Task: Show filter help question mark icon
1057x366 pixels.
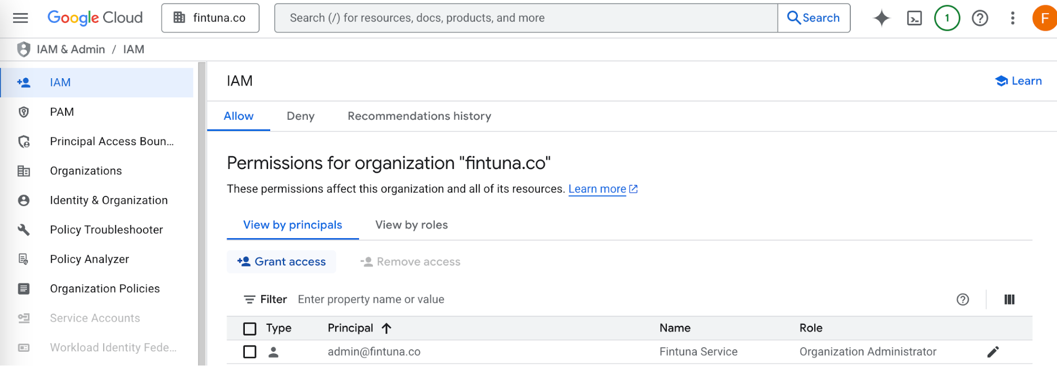Action: (963, 299)
